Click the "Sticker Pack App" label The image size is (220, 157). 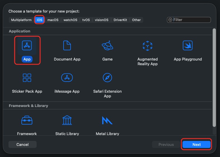tap(27, 91)
